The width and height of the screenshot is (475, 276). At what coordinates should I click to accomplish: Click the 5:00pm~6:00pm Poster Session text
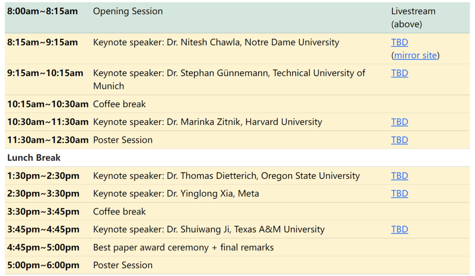pyautogui.click(x=123, y=265)
